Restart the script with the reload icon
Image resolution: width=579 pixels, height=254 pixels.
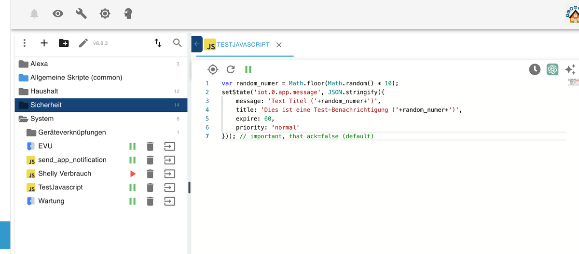[x=231, y=69]
